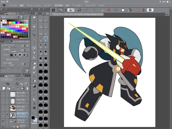The image size is (172, 129).
Task: Open the 編集 menu
Action: [22, 5]
